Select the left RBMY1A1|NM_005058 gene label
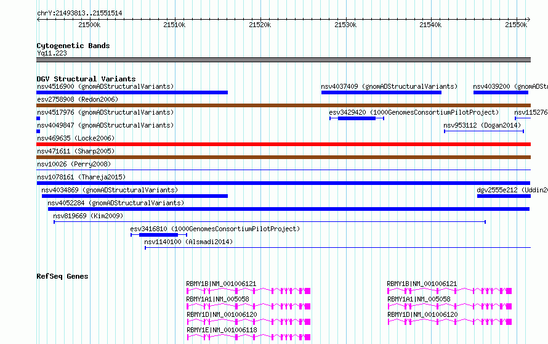Screen dimensions: 548x344 [218, 299]
